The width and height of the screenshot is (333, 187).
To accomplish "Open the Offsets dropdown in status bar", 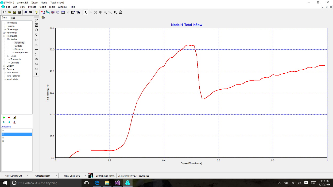I will coord(56,176).
